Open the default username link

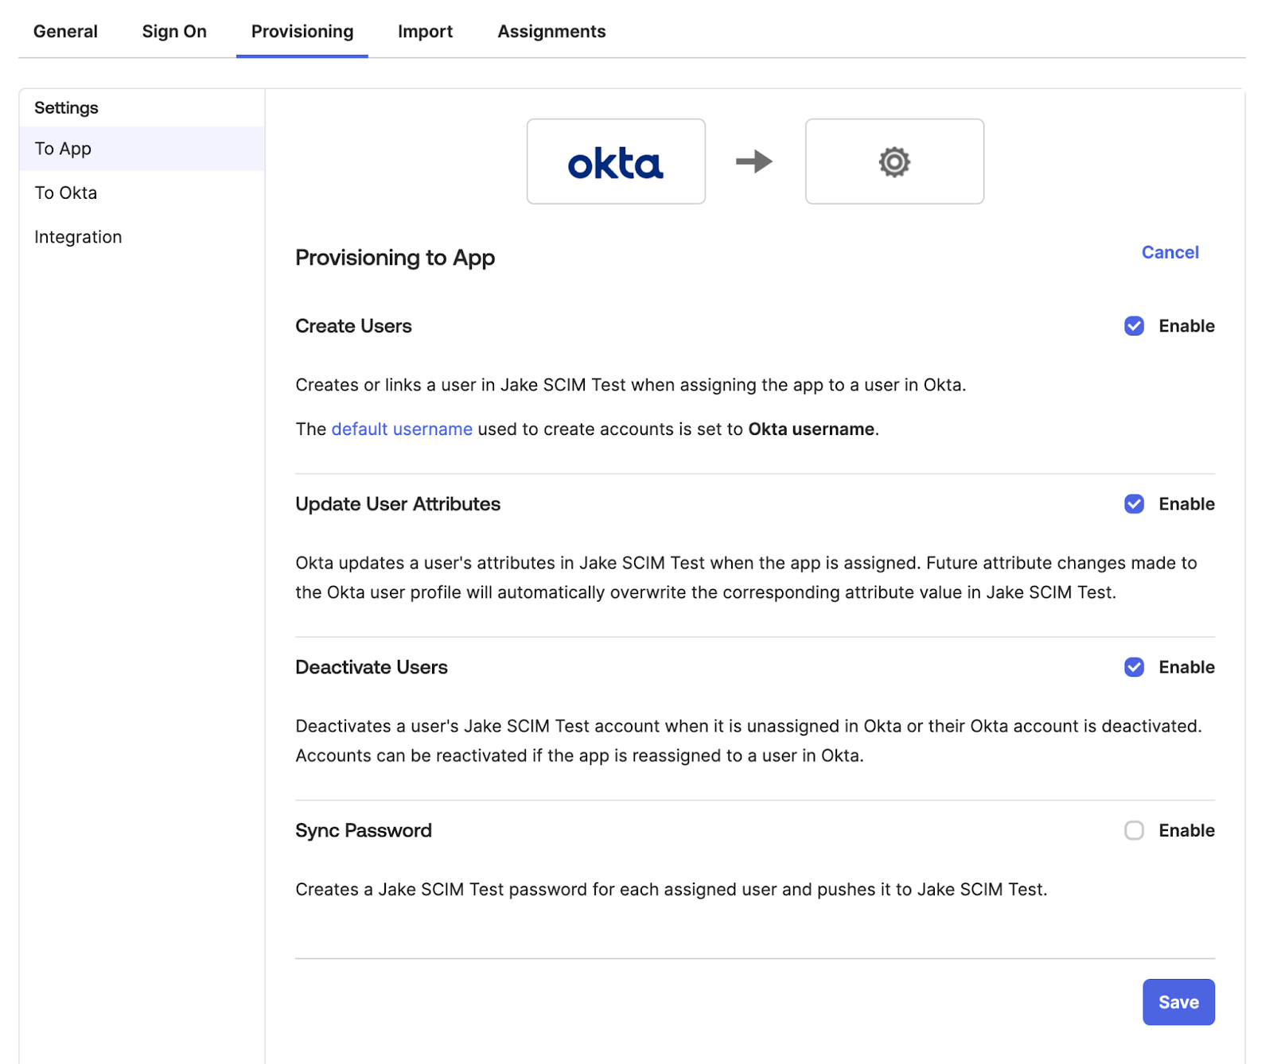[x=401, y=429]
